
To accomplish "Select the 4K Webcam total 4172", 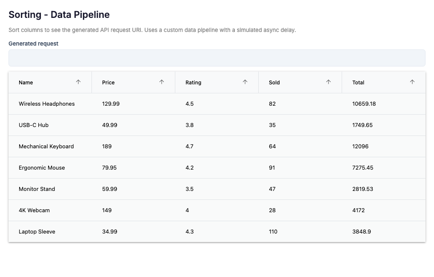I will click(x=358, y=211).
